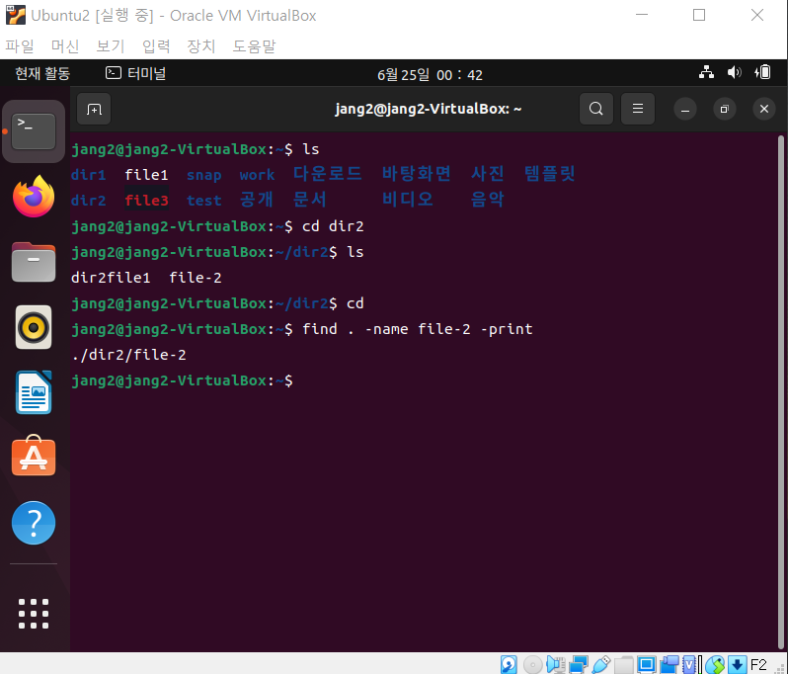Screen dimensions: 788x674
Task: Click 현재 활동 activities button
Action: coord(42,73)
